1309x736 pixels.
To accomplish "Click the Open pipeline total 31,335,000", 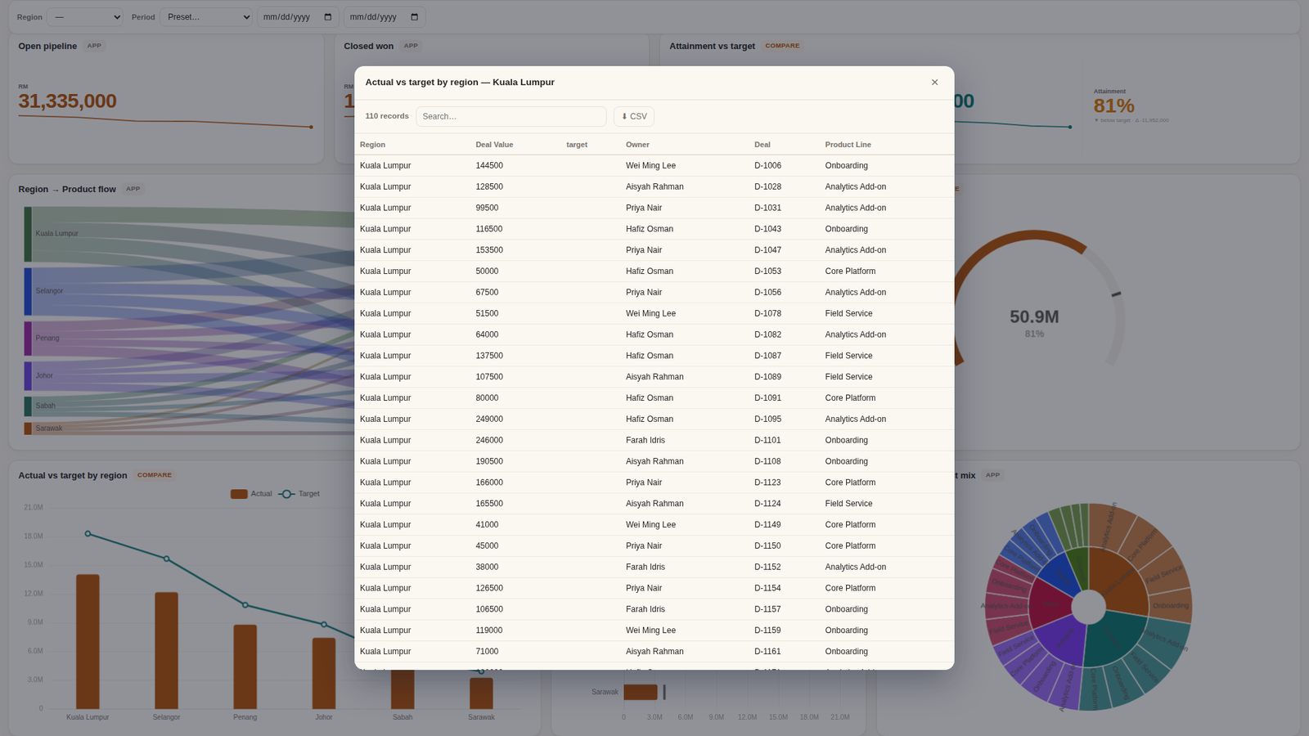I will tap(67, 101).
